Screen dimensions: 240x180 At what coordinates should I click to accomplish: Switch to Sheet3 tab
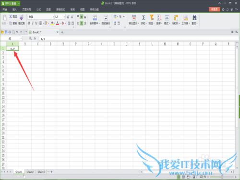coord(41,172)
